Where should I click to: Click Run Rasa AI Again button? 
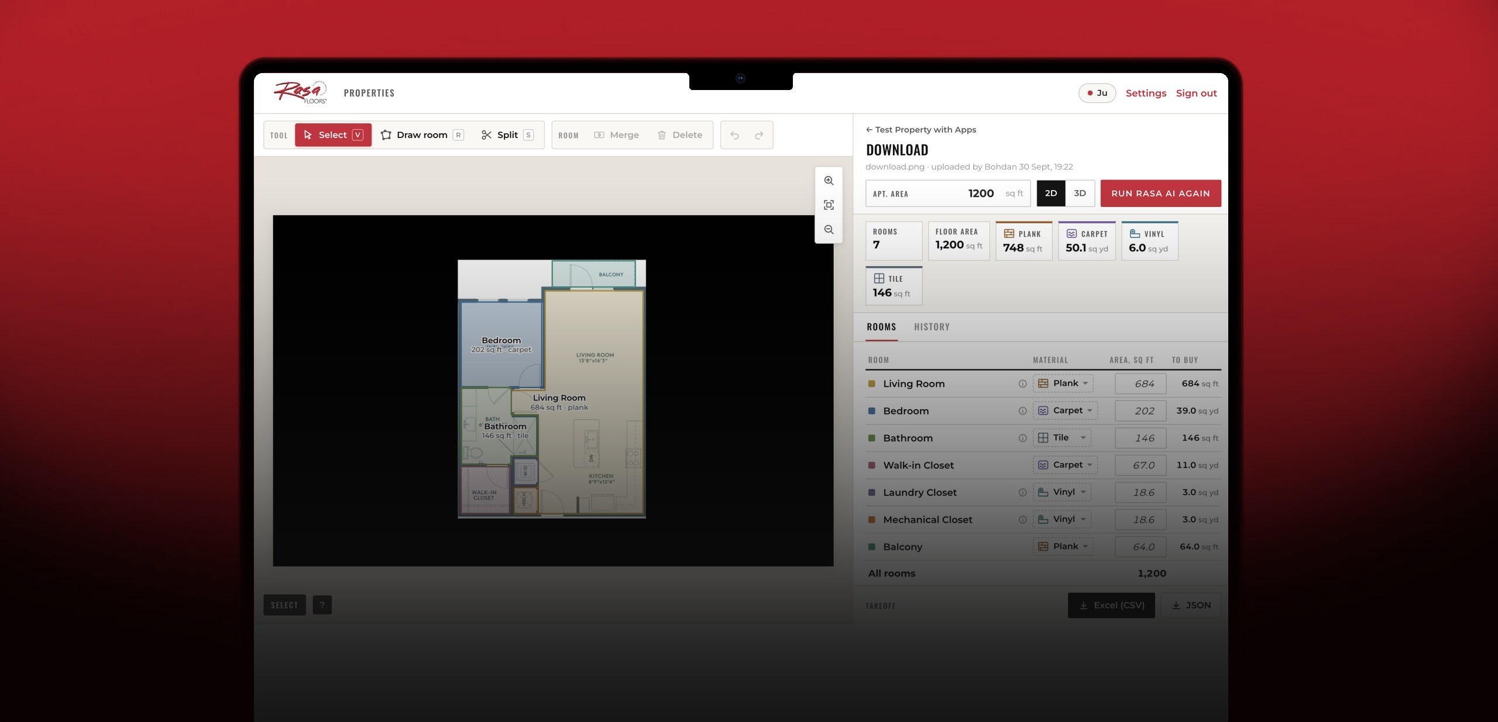coord(1160,194)
